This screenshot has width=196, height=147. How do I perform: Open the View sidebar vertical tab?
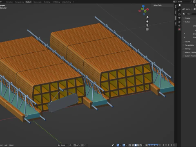pos(176,12)
